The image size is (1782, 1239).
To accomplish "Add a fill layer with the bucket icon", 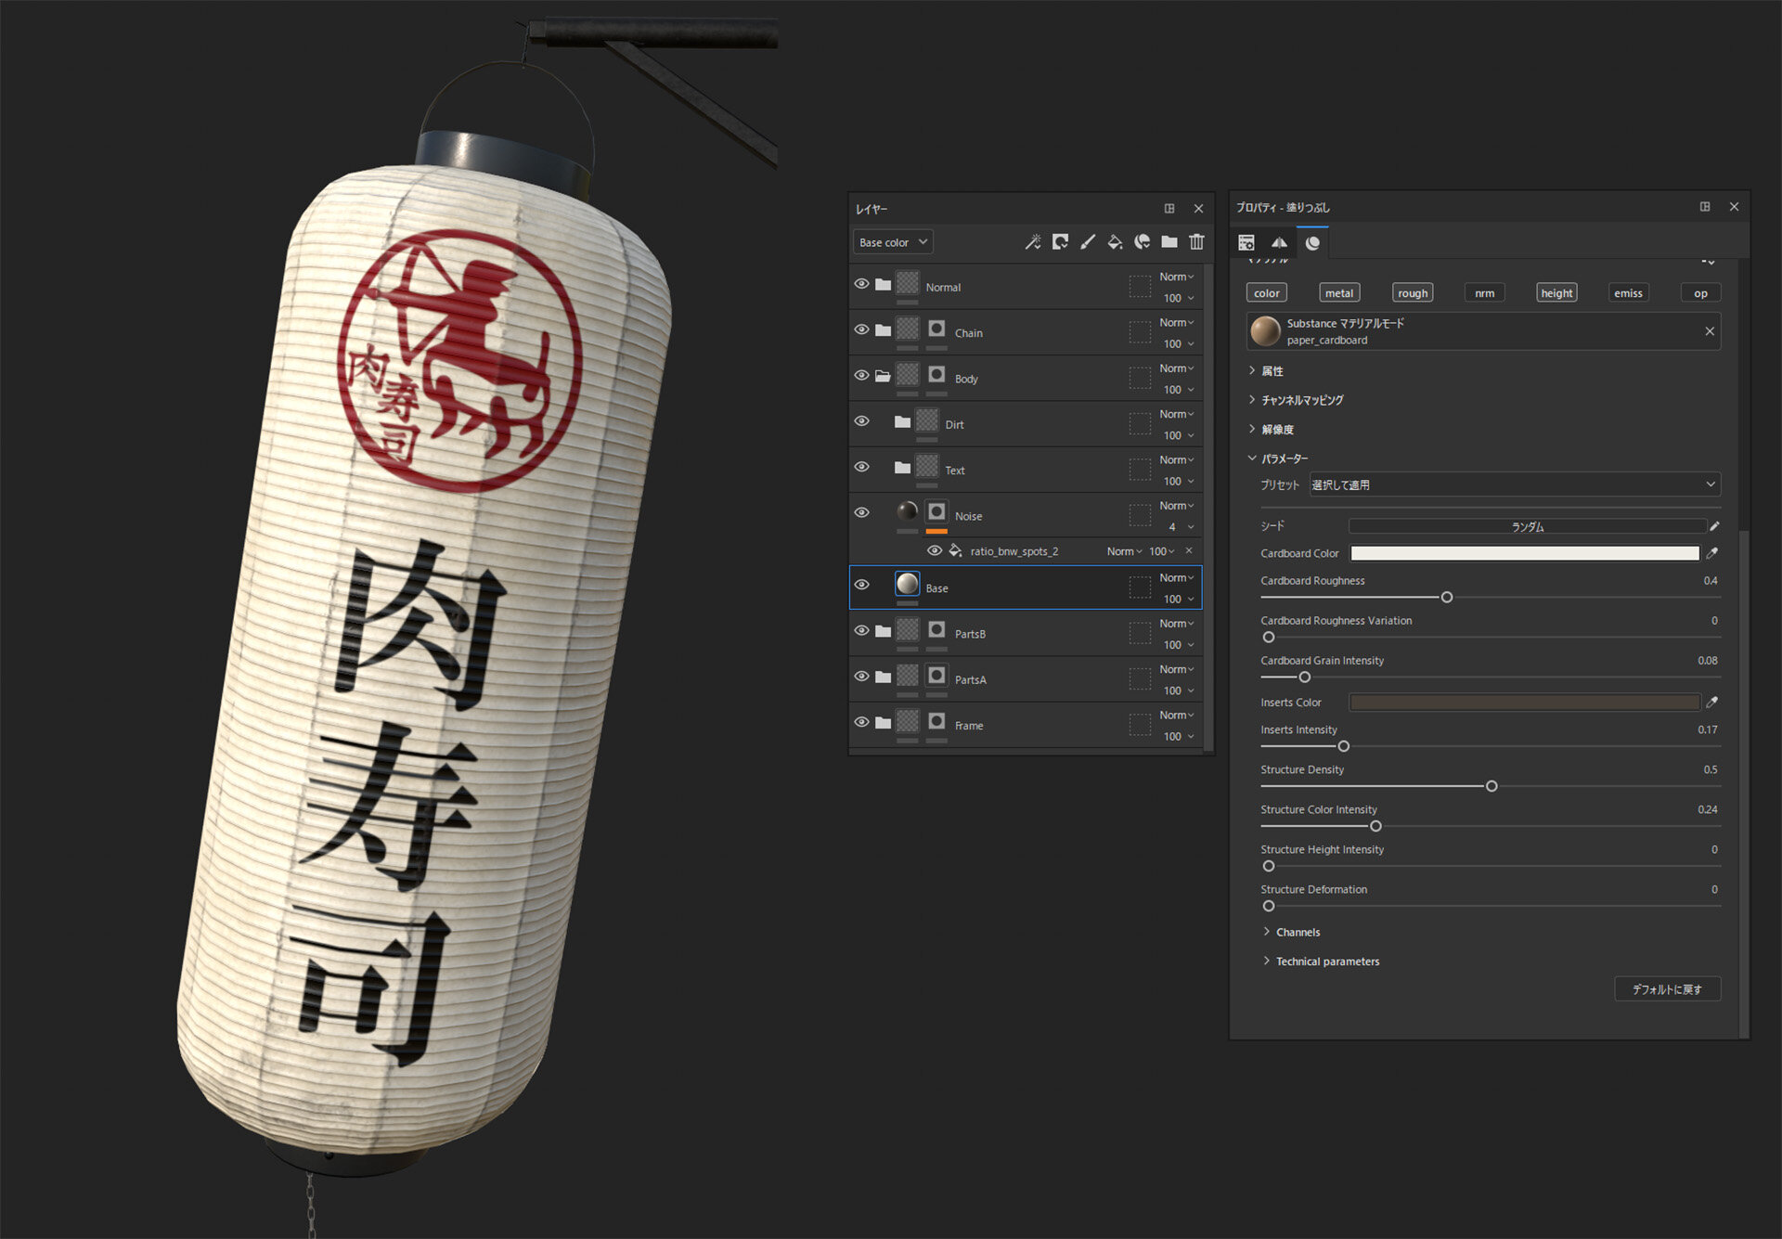I will pyautogui.click(x=1115, y=242).
